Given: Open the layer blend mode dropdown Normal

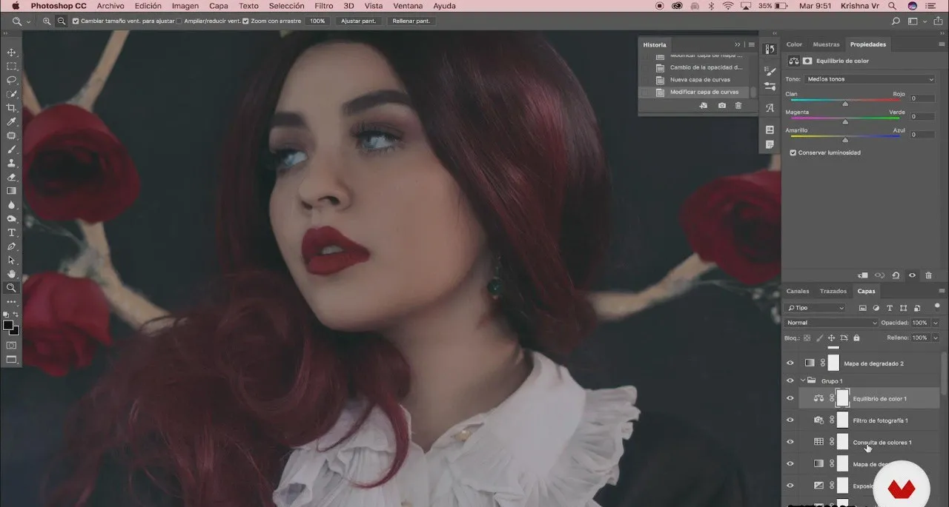Looking at the screenshot, I should point(831,323).
